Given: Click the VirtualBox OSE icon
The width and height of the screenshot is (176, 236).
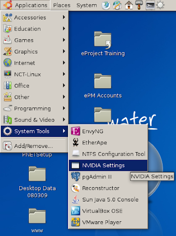Looking at the screenshot, I should click(75, 211).
